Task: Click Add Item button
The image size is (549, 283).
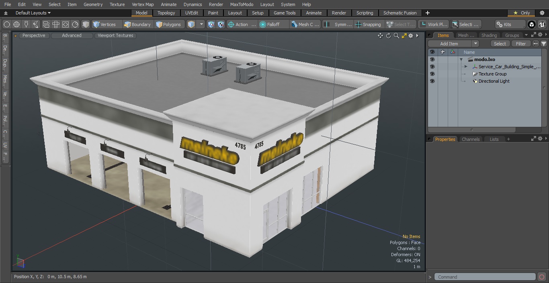Action: (449, 44)
